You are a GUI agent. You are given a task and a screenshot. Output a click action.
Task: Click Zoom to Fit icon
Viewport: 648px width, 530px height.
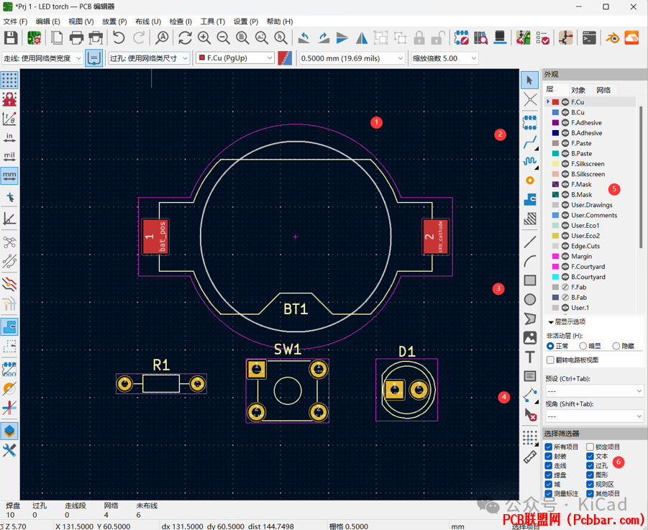(x=242, y=38)
